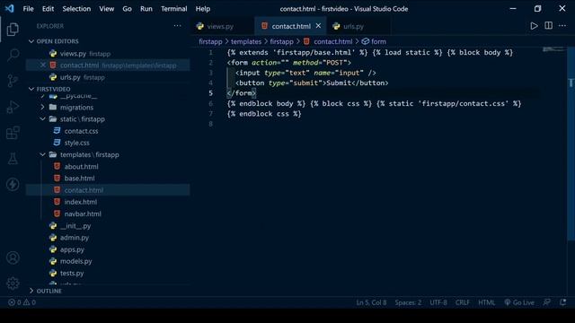Open notifications bell in status bar
The width and height of the screenshot is (575, 323).
click(563, 302)
